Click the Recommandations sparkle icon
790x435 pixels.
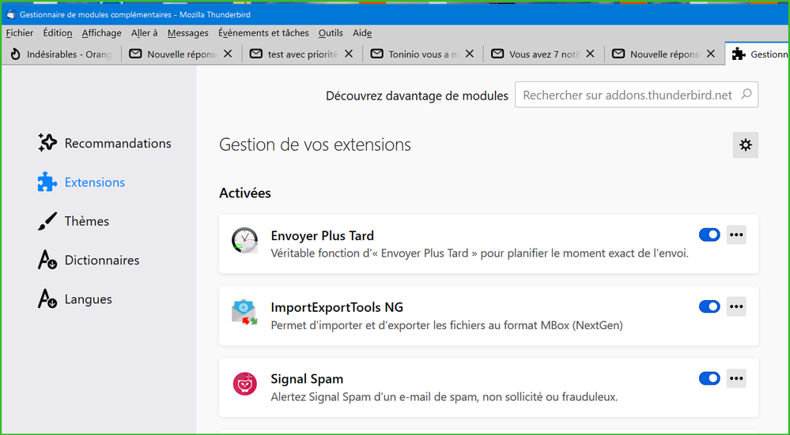tap(47, 143)
